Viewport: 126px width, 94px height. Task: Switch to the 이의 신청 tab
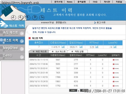[77, 52]
